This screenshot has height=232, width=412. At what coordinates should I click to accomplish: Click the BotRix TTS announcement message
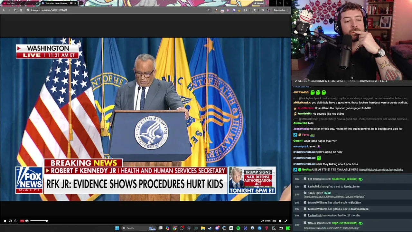tap(348, 169)
